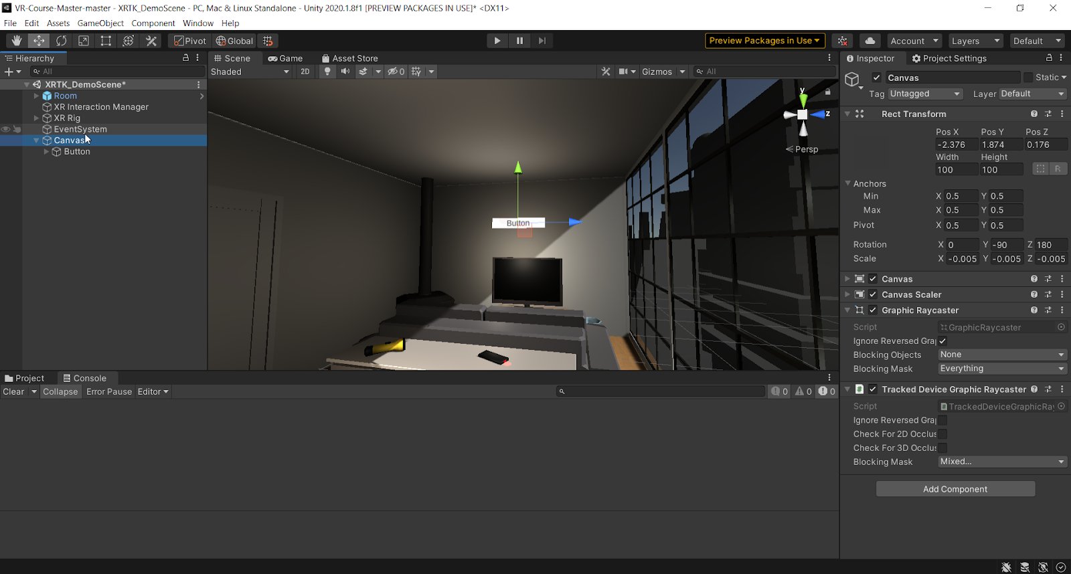Toggle Canvas object active checkbox
Image resolution: width=1071 pixels, height=574 pixels.
877,78
